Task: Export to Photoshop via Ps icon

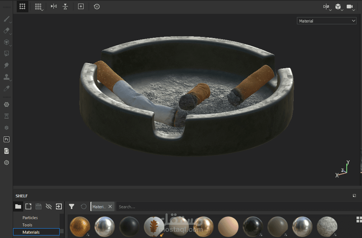Action: click(x=7, y=139)
